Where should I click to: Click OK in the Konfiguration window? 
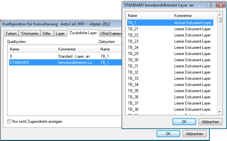pyautogui.click(x=168, y=134)
